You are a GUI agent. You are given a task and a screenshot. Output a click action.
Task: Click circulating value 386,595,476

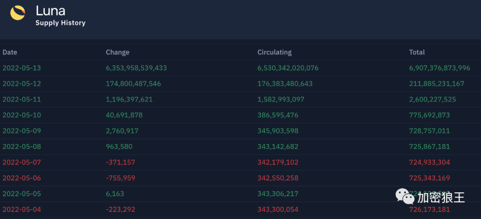(x=278, y=115)
